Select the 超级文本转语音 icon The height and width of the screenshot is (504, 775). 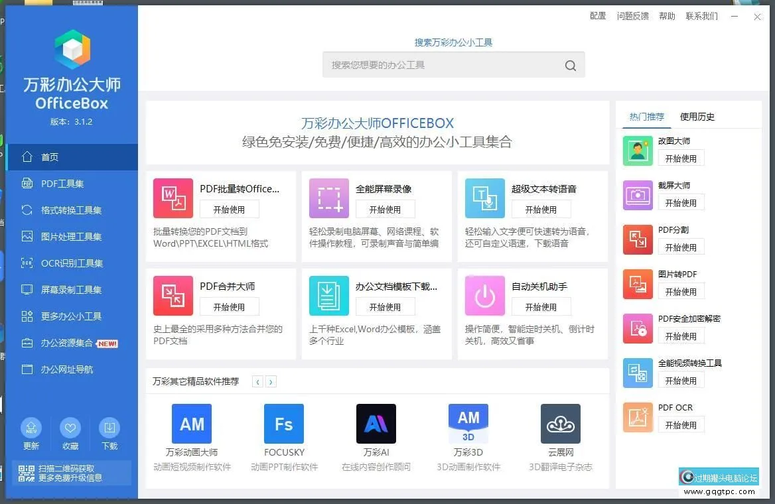(485, 198)
